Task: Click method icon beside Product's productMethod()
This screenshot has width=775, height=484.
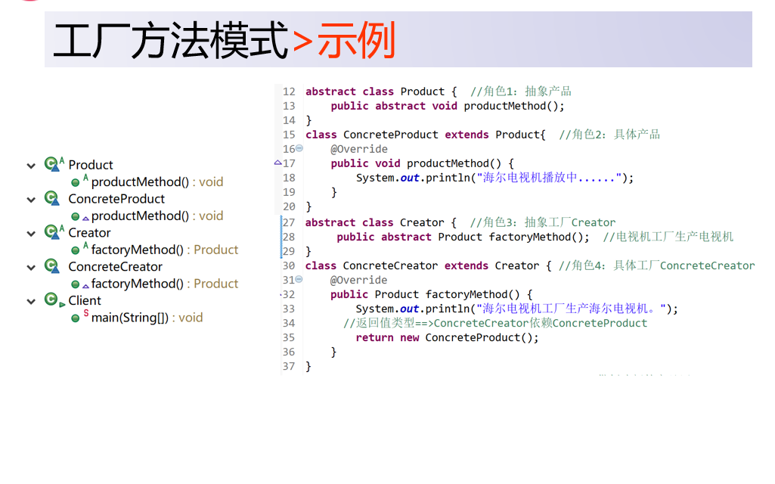Action: click(75, 182)
